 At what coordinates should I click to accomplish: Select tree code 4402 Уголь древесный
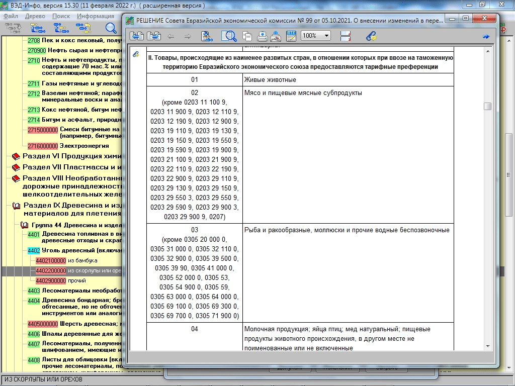[x=34, y=251]
